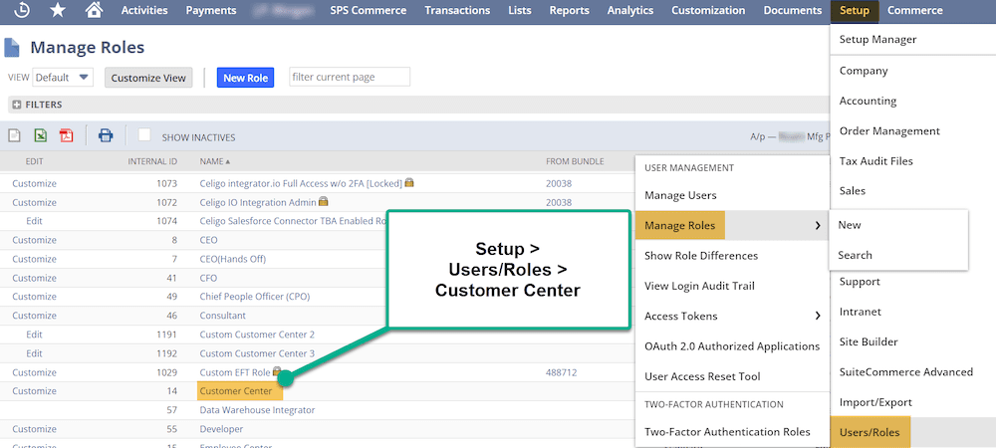Screen dimensions: 996x448
Task: Open the Commerce menu
Action: [915, 11]
